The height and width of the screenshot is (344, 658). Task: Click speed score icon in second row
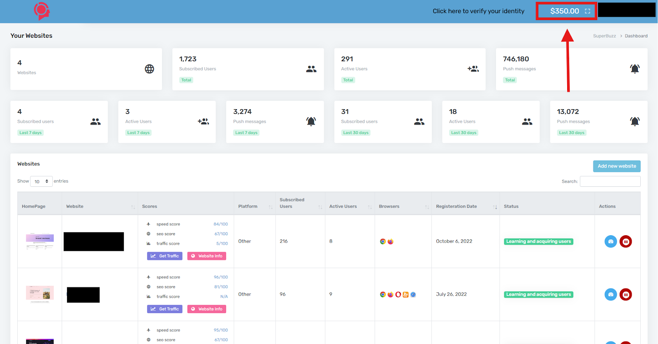(x=148, y=277)
